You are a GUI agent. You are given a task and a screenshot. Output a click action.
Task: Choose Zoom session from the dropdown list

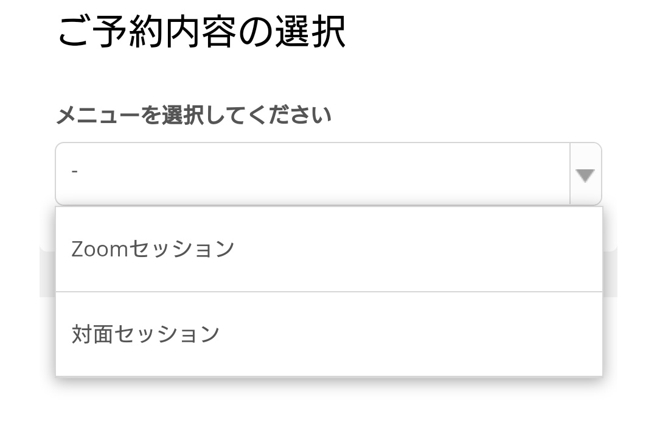[x=153, y=249]
